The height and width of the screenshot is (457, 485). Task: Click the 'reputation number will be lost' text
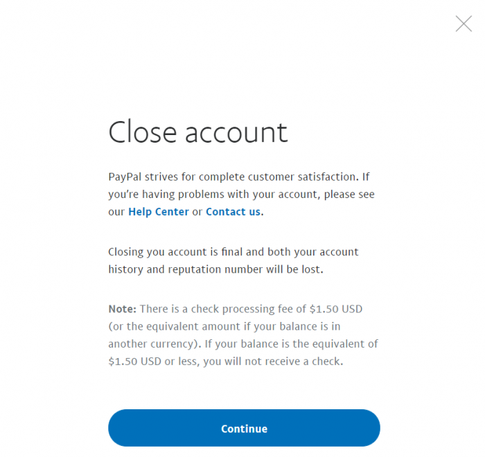click(245, 269)
